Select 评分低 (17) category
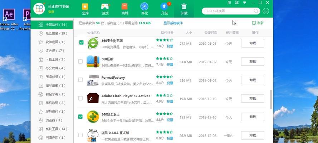The height and width of the screenshot is (143, 318). (x=52, y=51)
